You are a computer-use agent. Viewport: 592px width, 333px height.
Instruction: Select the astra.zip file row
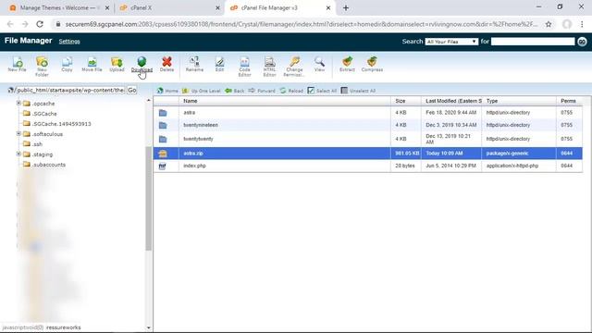367,154
